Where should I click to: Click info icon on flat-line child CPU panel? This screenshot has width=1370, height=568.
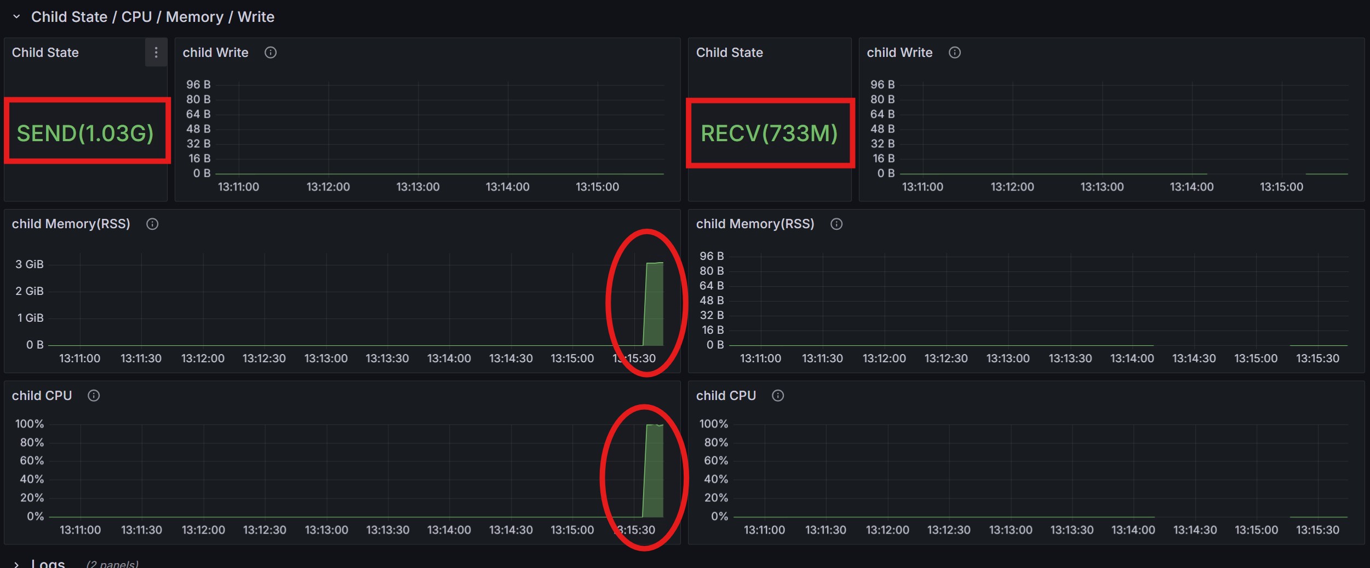tap(778, 396)
